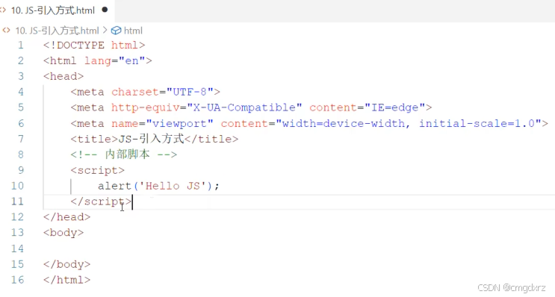555x297 pixels.
Task: Open the 10. JS-引入方式.html breadcrumb
Action: [57, 31]
